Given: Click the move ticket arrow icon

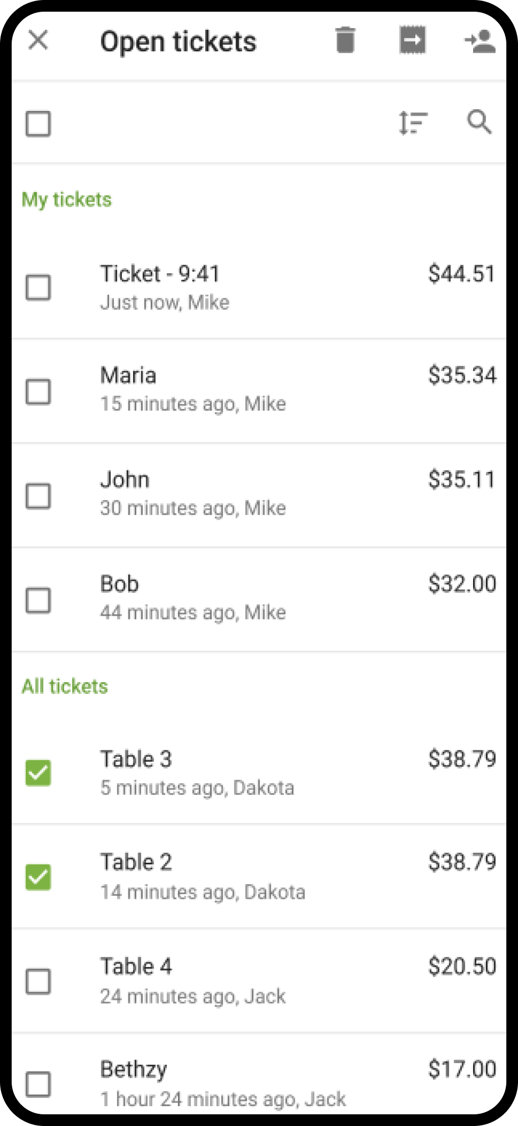Looking at the screenshot, I should pos(412,41).
